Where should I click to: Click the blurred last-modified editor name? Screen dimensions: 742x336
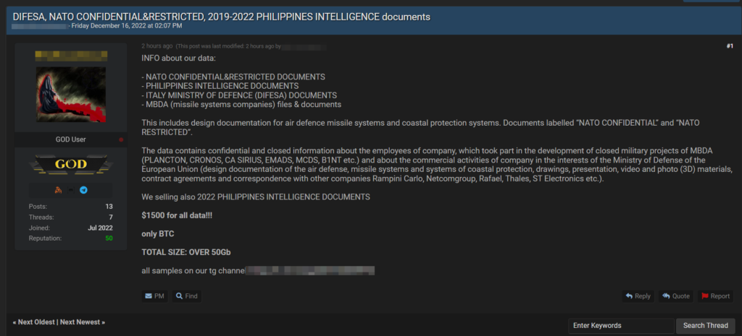tap(304, 46)
